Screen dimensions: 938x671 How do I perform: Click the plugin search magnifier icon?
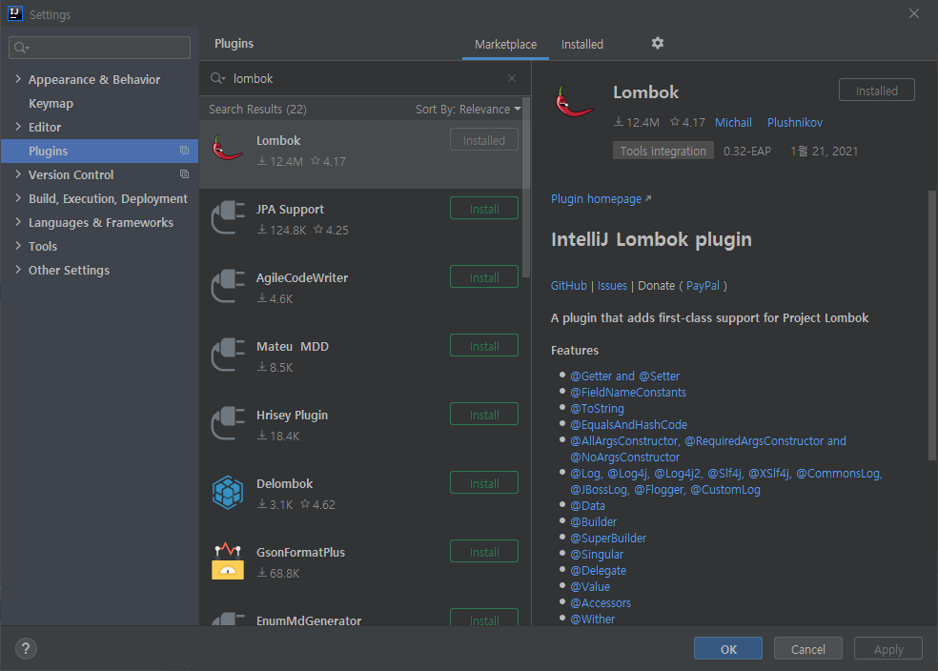pyautogui.click(x=217, y=78)
